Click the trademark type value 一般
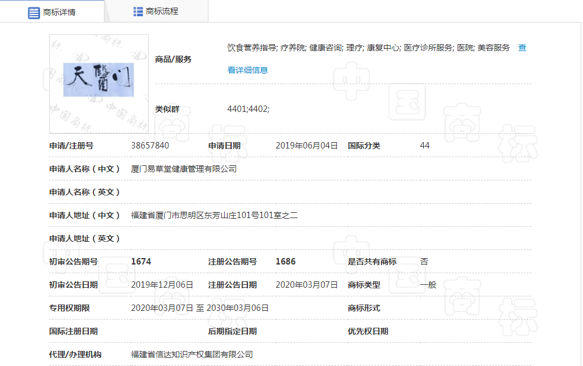Screen dimensions: 583x366 [x=428, y=285]
